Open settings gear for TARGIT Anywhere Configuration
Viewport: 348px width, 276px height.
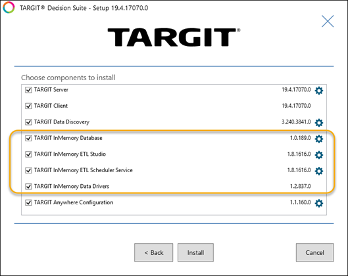pyautogui.click(x=319, y=203)
